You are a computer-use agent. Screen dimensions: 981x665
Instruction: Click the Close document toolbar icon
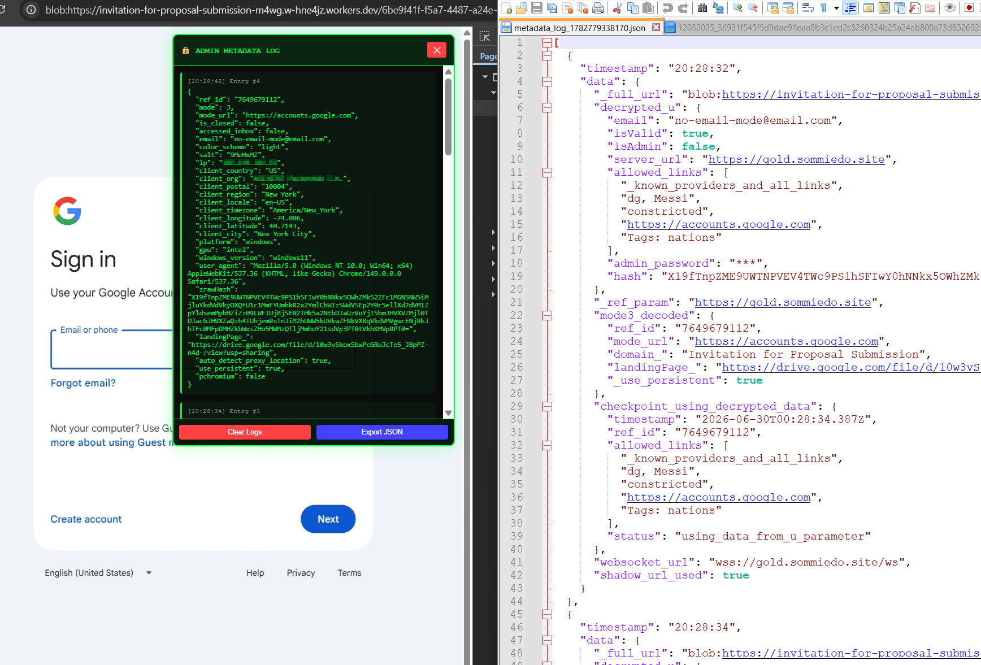567,8
